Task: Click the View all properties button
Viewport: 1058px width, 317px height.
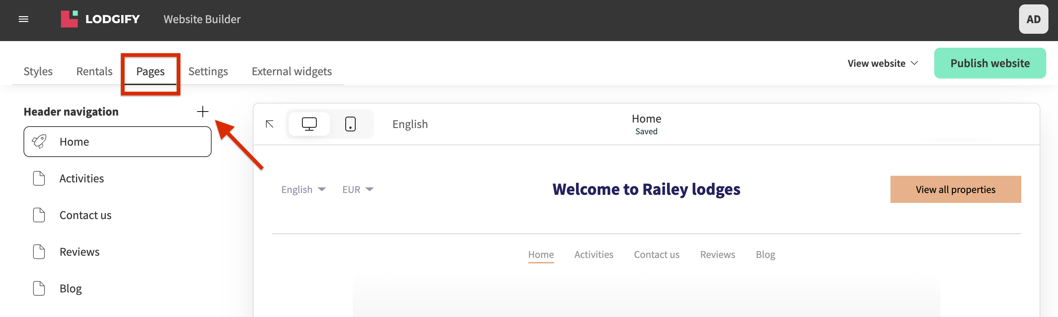Action: pyautogui.click(x=955, y=189)
